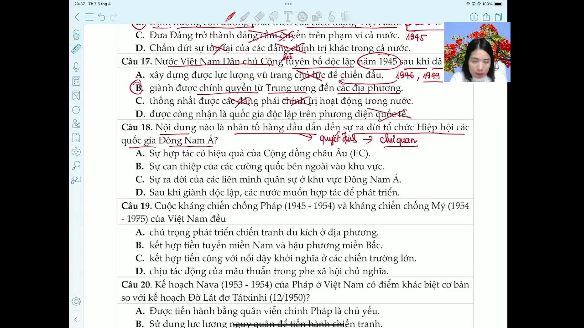Open the page template icon in sidebar
584x328 pixels.
[76, 138]
